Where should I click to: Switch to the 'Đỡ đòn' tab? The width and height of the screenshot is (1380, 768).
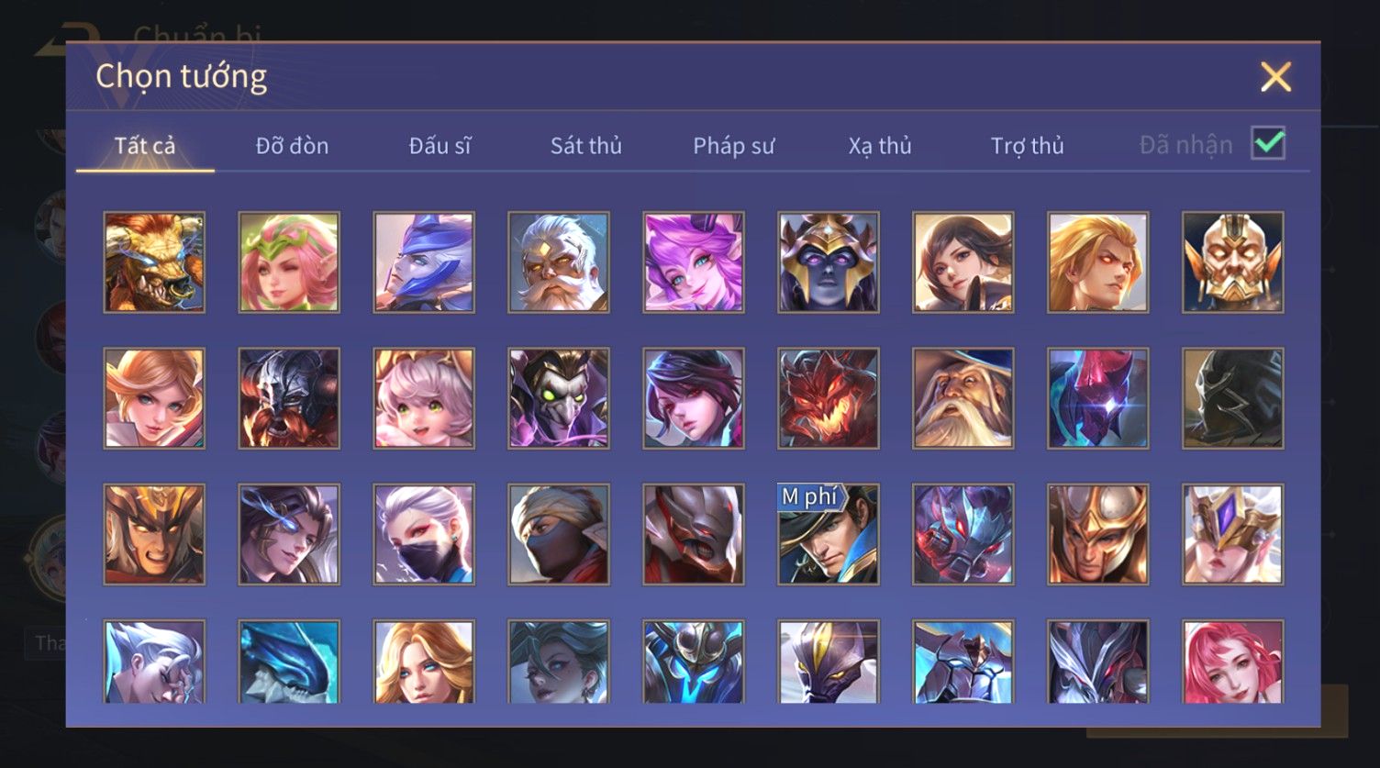click(x=292, y=146)
